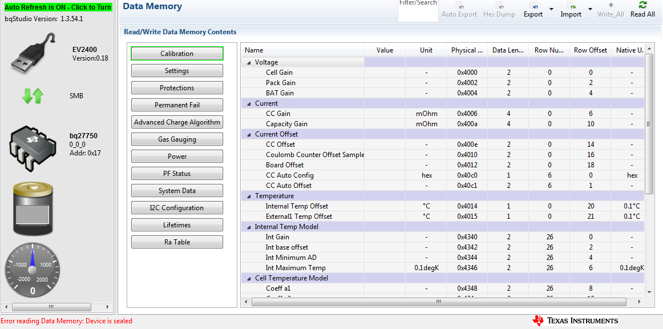The width and height of the screenshot is (663, 329).
Task: Select the BAT Gain row
Action: [x=443, y=93]
